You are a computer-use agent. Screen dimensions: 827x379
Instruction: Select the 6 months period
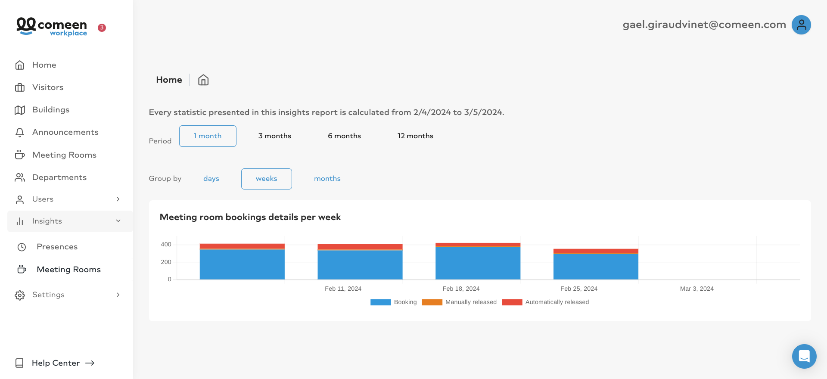(345, 136)
